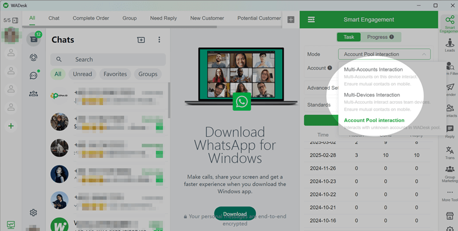458x231 pixels.
Task: Filter chats by Groups
Action: [148, 74]
